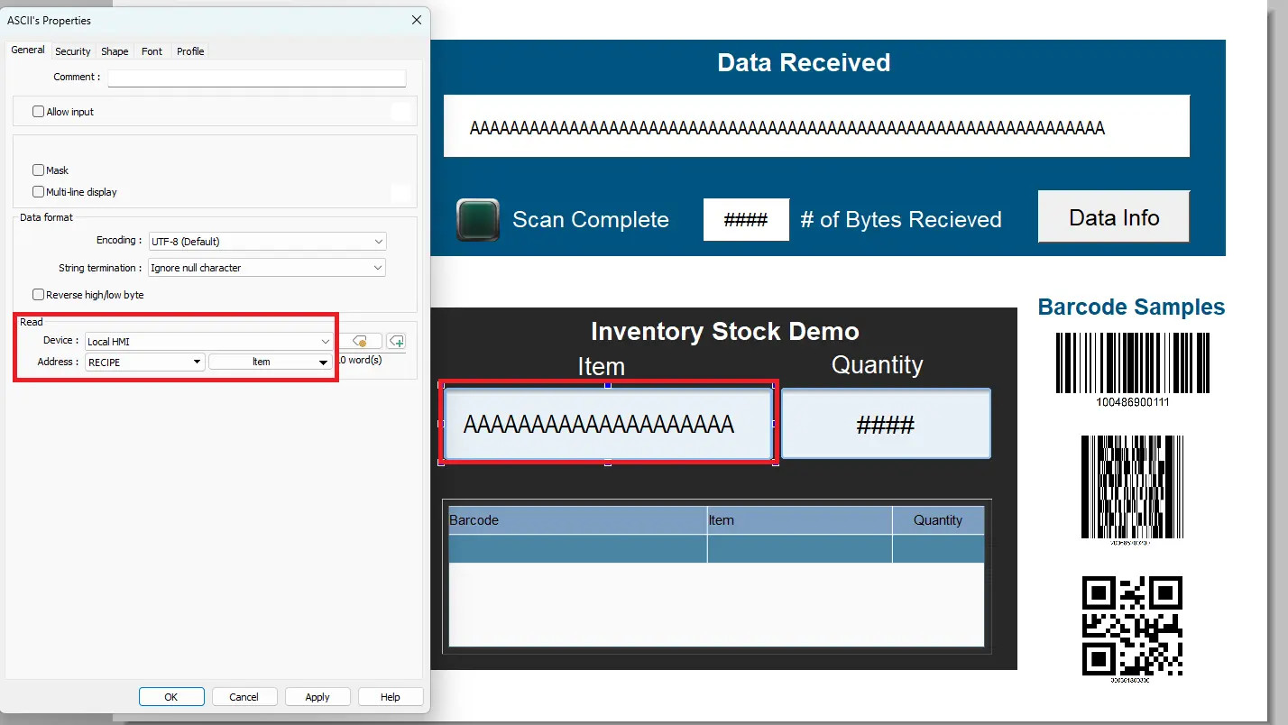This screenshot has width=1288, height=725.
Task: Close the ASCII's Properties dialog
Action: coord(416,20)
